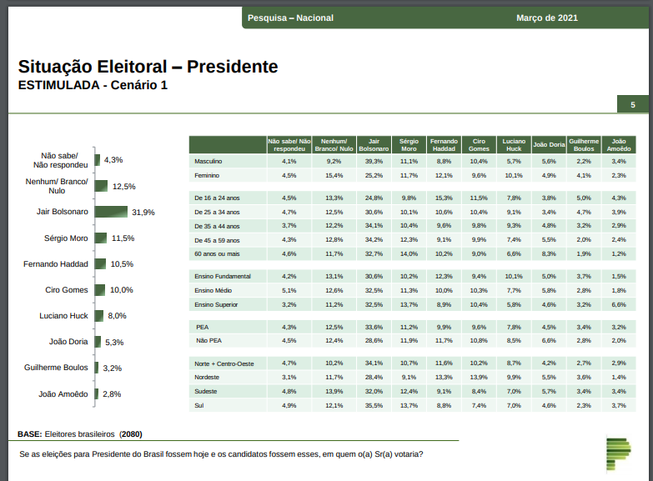
Task: Click the 'Sérgio Moro' table column header
Action: click(409, 144)
